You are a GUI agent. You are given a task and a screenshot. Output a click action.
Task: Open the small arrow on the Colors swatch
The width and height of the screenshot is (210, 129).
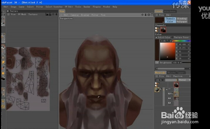pyautogui.click(x=163, y=22)
